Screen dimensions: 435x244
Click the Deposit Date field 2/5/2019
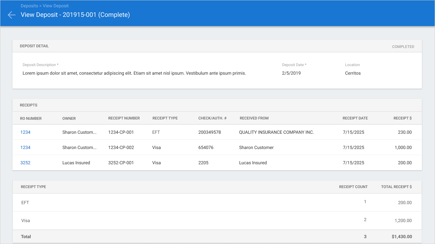[291, 73]
